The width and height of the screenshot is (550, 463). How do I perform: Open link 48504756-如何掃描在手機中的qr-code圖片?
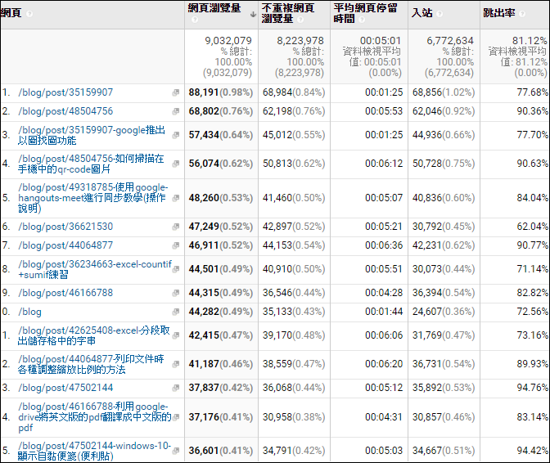click(91, 164)
